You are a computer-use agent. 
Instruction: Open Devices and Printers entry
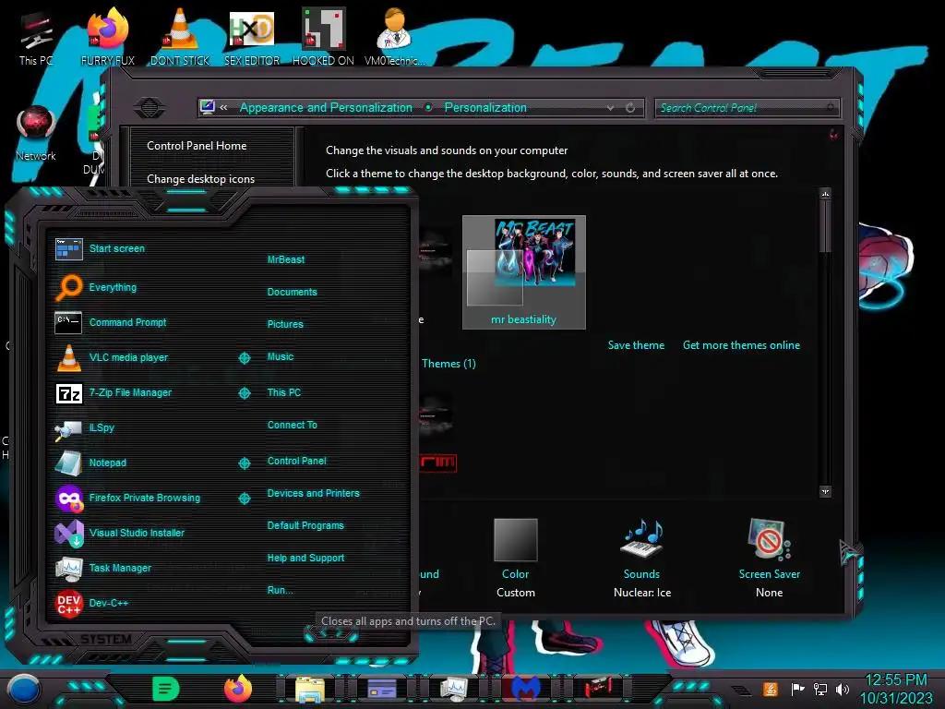pos(314,493)
